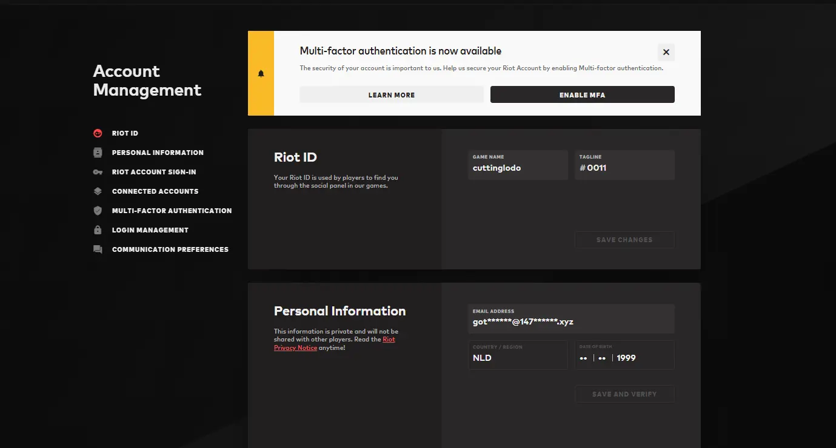Click the notification bell icon in banner
Screen dimensions: 836x448
[x=261, y=74]
